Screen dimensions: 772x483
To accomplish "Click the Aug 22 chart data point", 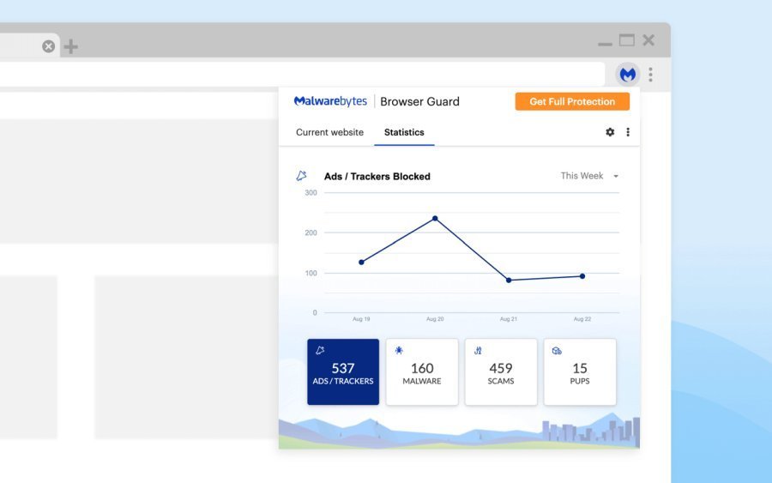I will coord(582,276).
